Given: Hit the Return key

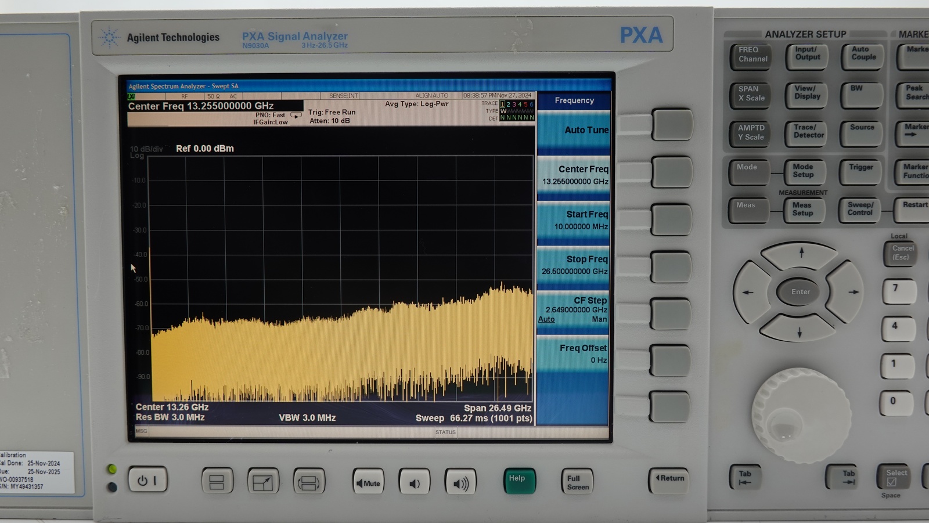Looking at the screenshot, I should [669, 480].
